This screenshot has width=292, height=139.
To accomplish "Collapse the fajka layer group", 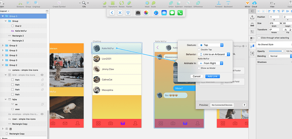I will [6, 99].
